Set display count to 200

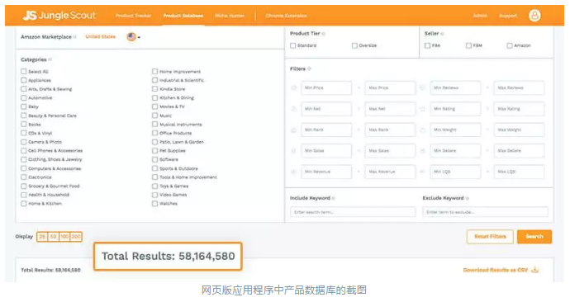(x=76, y=237)
